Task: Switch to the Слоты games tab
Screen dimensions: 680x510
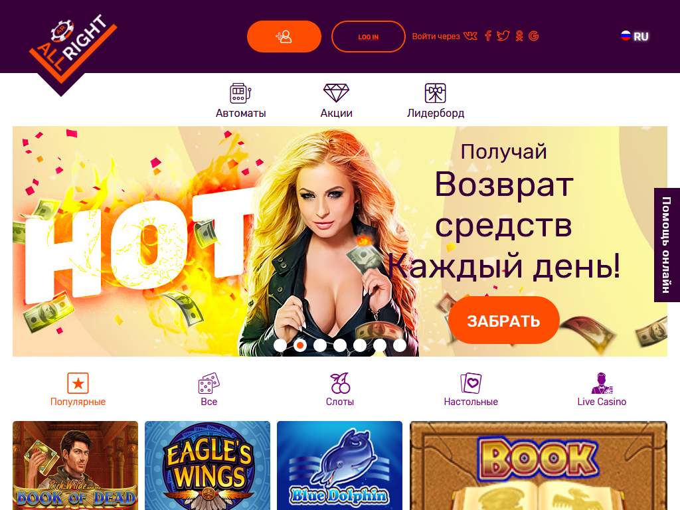Action: coord(340,389)
